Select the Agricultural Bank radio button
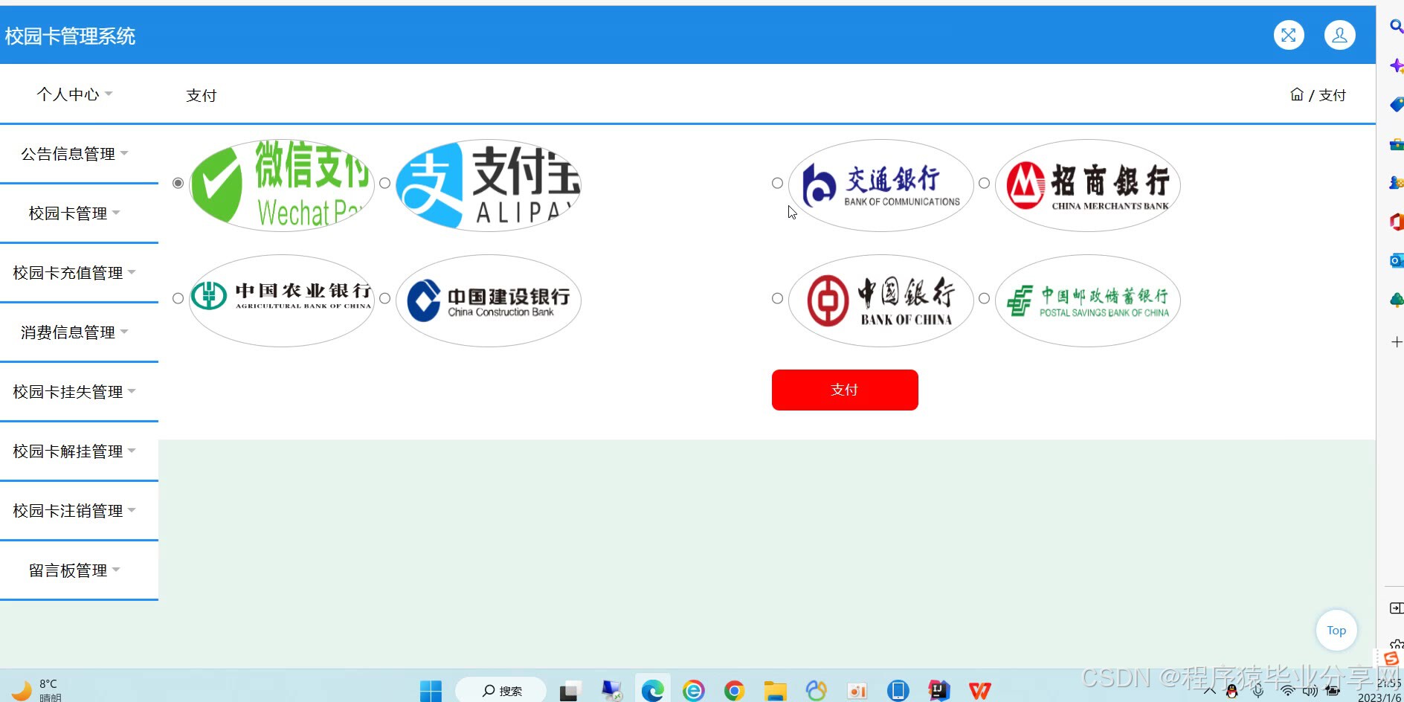This screenshot has width=1404, height=702. pos(178,298)
